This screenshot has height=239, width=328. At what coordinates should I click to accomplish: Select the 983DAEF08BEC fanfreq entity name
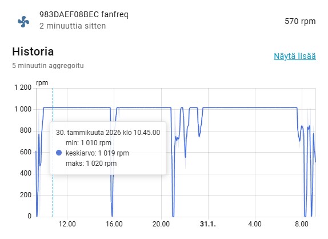click(x=83, y=14)
